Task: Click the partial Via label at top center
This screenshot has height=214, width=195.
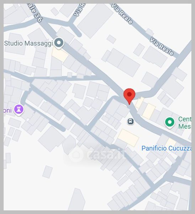Action: (79, 10)
